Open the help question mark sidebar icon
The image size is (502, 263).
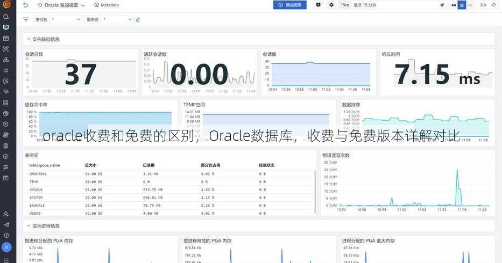click(6, 236)
